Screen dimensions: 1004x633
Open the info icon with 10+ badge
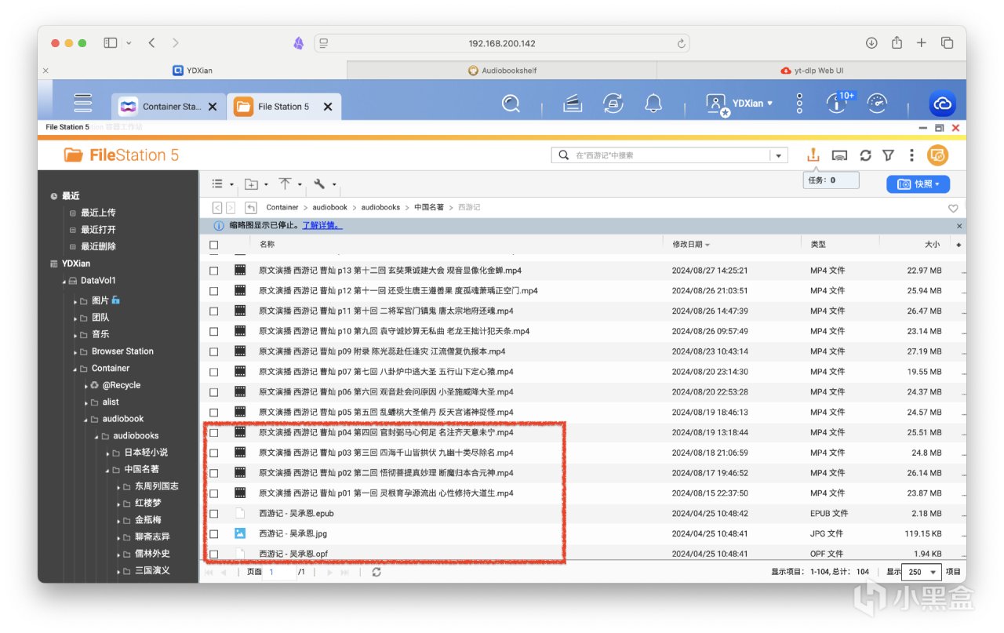click(x=838, y=103)
